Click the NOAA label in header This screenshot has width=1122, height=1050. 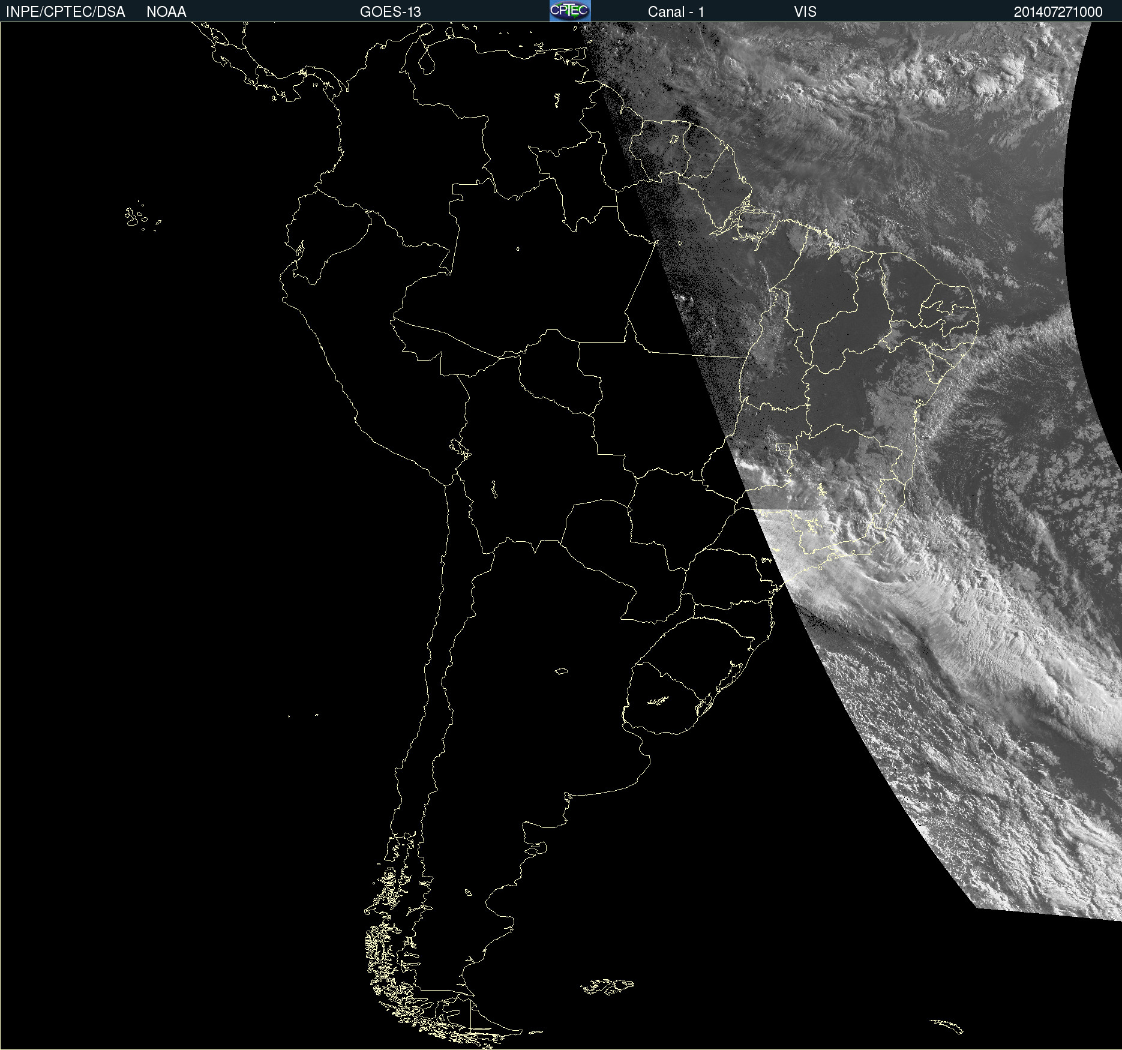tap(166, 12)
